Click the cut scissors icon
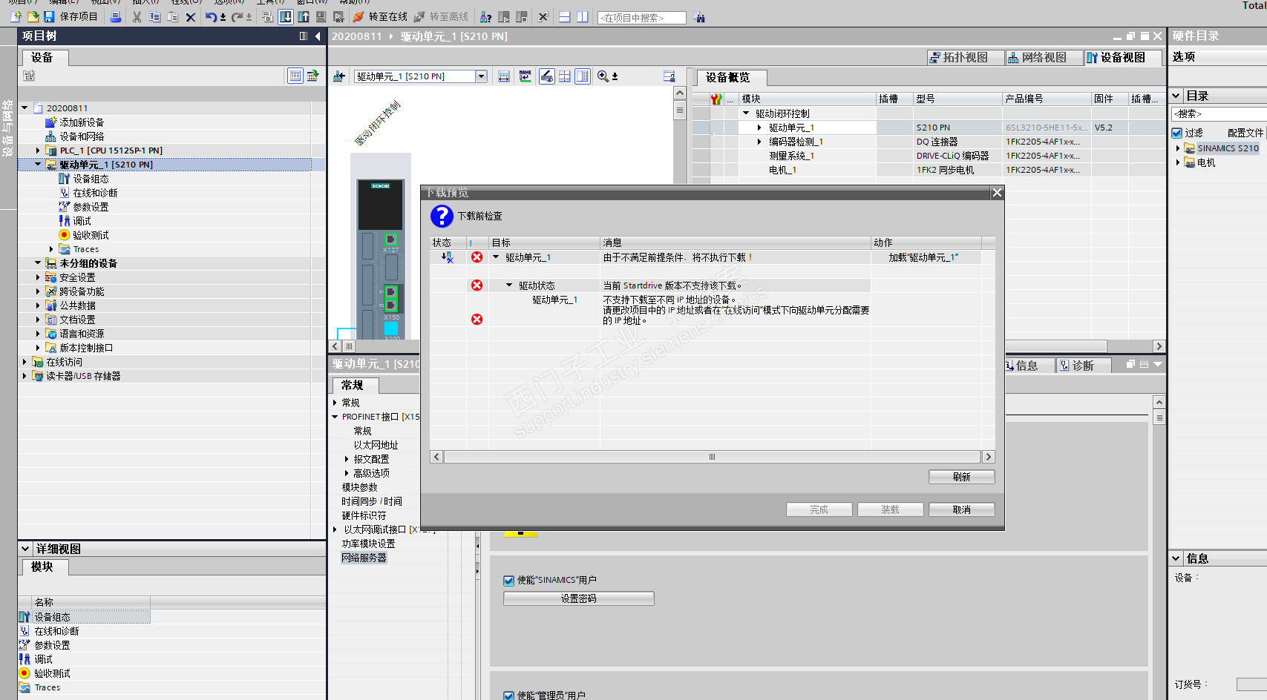The image size is (1267, 700). click(x=137, y=16)
